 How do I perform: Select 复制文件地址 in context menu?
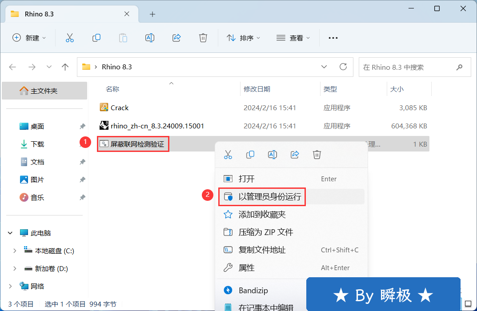pyautogui.click(x=262, y=250)
